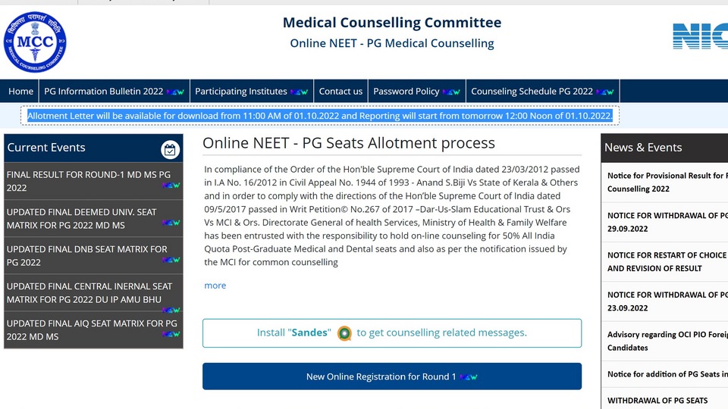Viewport: 728px width, 409px height.
Task: Open Updated Final AIQ Seat Matrix link
Action: coord(93,329)
